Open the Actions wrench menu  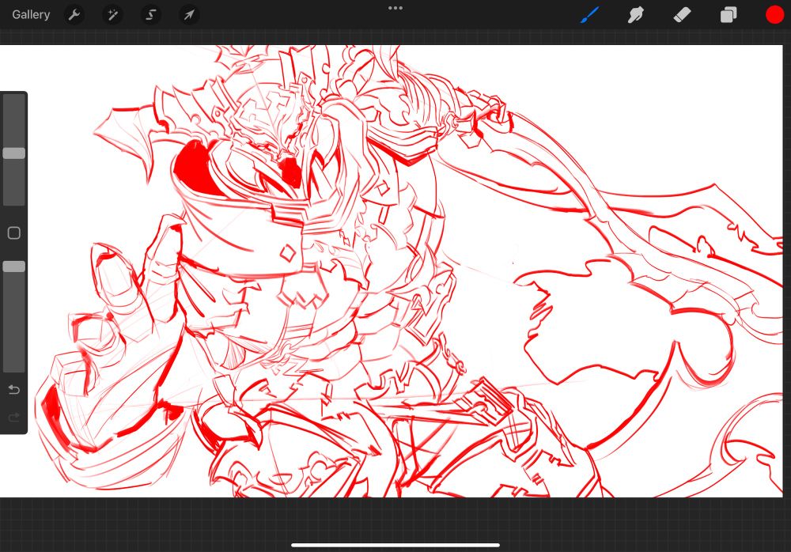(x=74, y=15)
